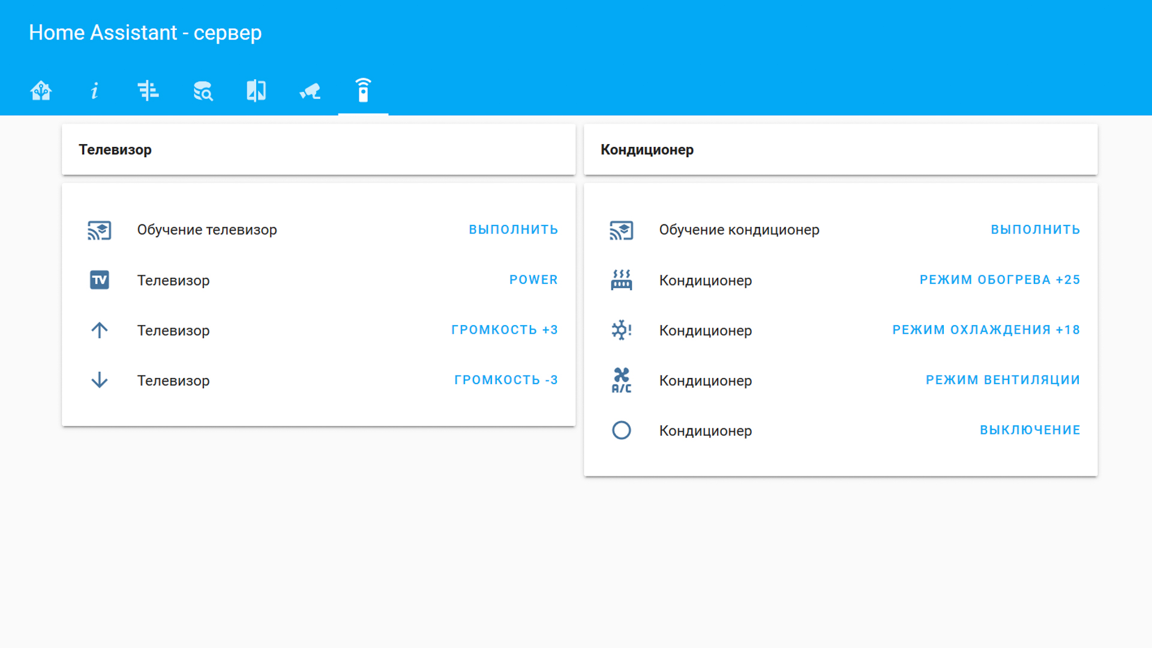Click the Home Assistant - сервер title

click(145, 32)
